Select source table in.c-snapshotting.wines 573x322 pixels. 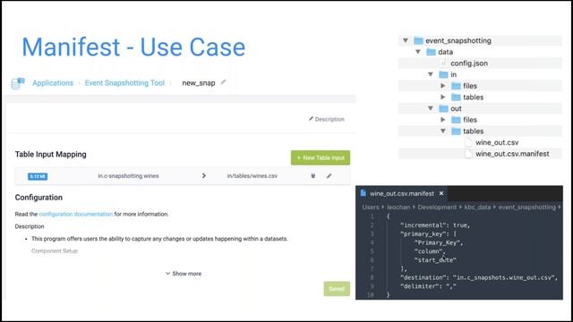coord(128,176)
